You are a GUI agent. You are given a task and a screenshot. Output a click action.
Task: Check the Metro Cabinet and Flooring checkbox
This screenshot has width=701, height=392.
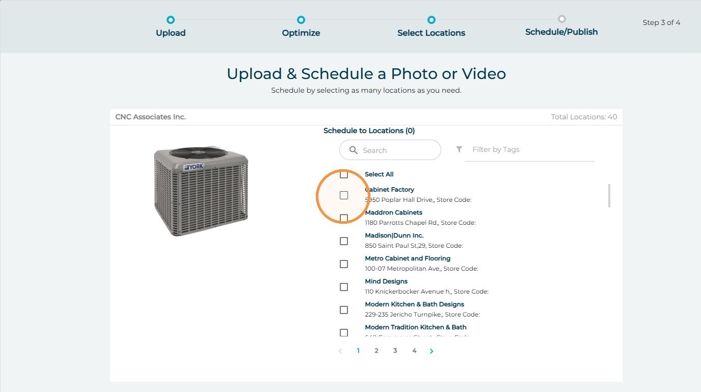[344, 264]
